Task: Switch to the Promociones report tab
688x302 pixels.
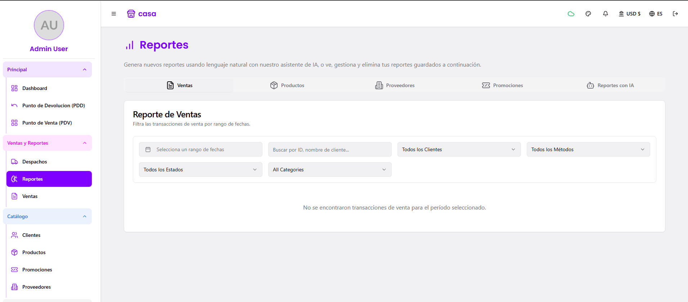Action: coord(503,85)
